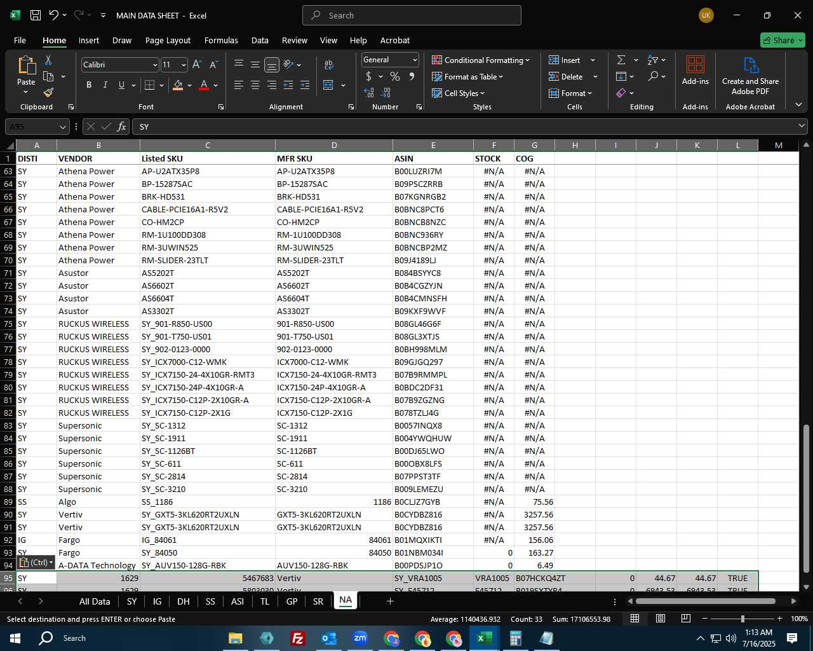Click the Insert Function fx icon
Screen dimensions: 813x651
click(x=121, y=127)
